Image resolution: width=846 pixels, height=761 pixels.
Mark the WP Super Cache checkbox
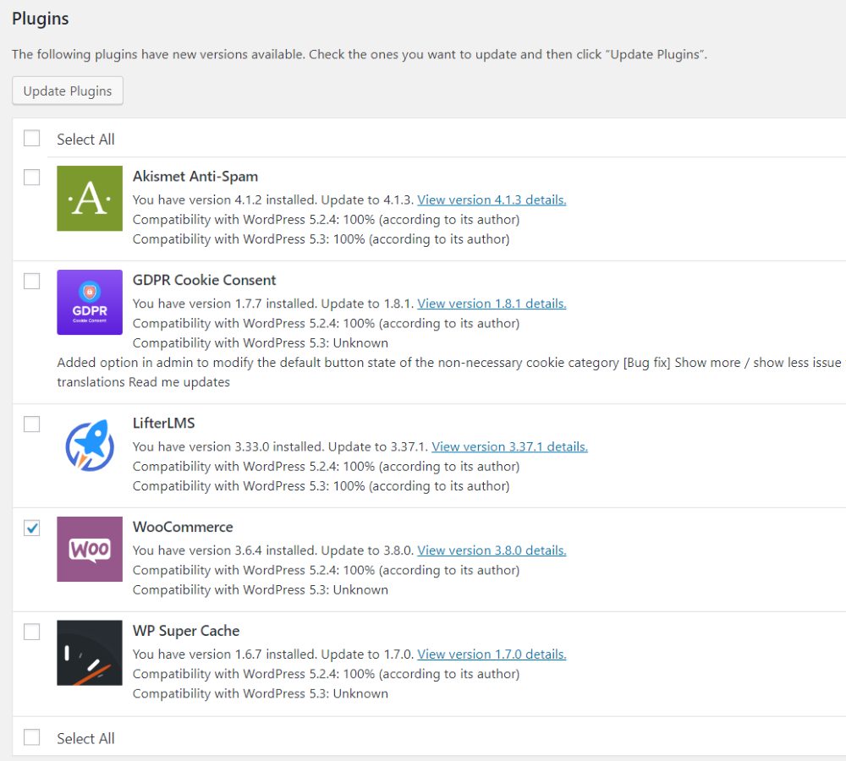pos(32,632)
